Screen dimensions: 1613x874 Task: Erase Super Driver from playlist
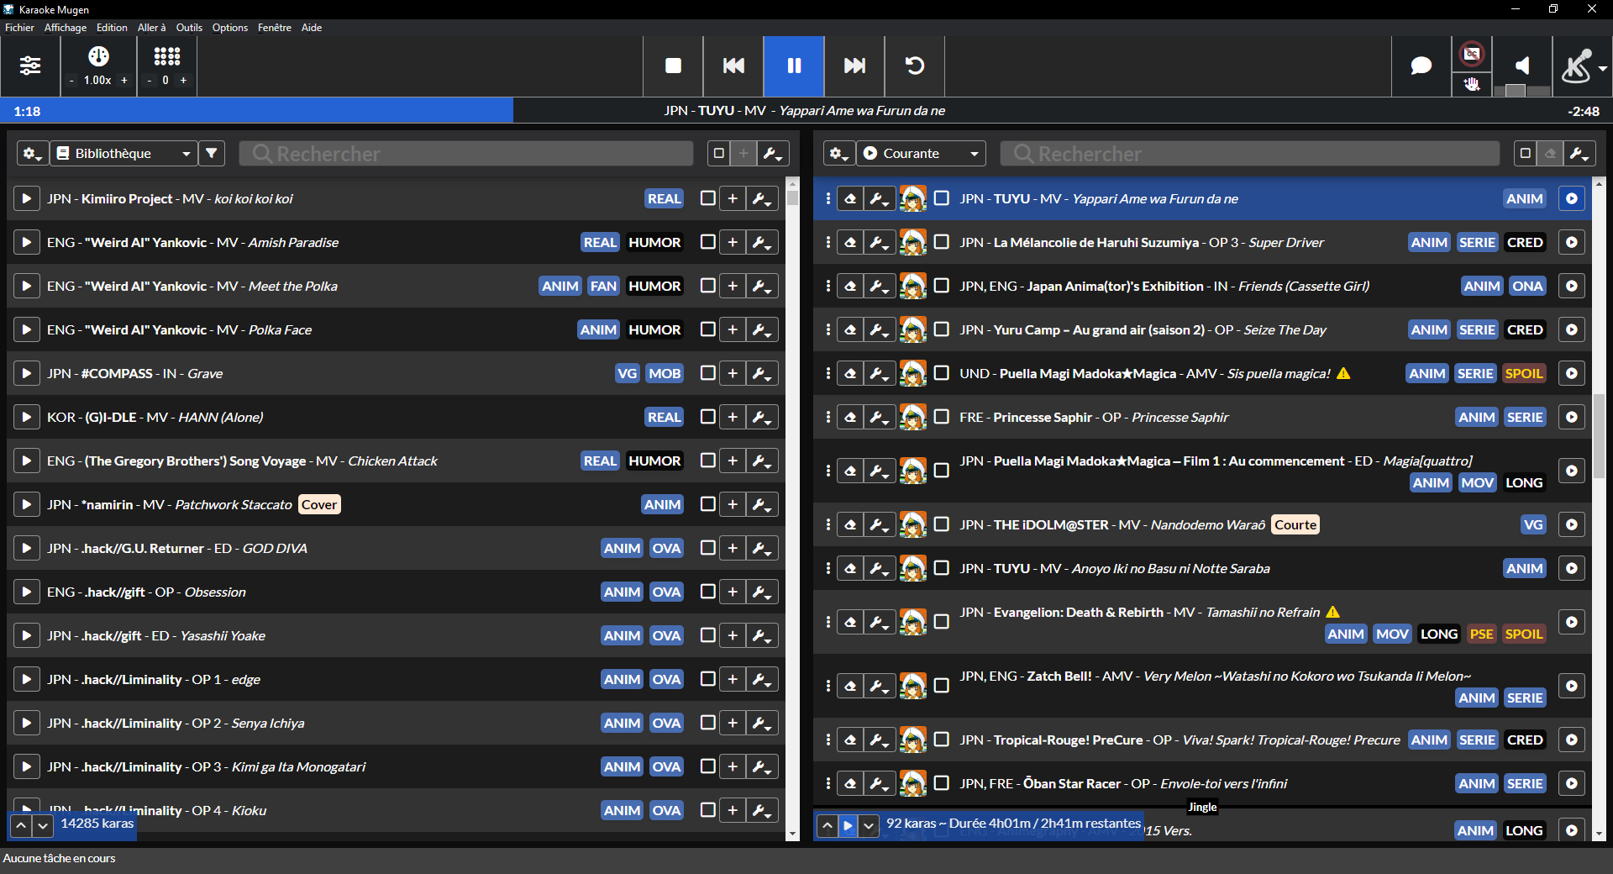coord(850,243)
